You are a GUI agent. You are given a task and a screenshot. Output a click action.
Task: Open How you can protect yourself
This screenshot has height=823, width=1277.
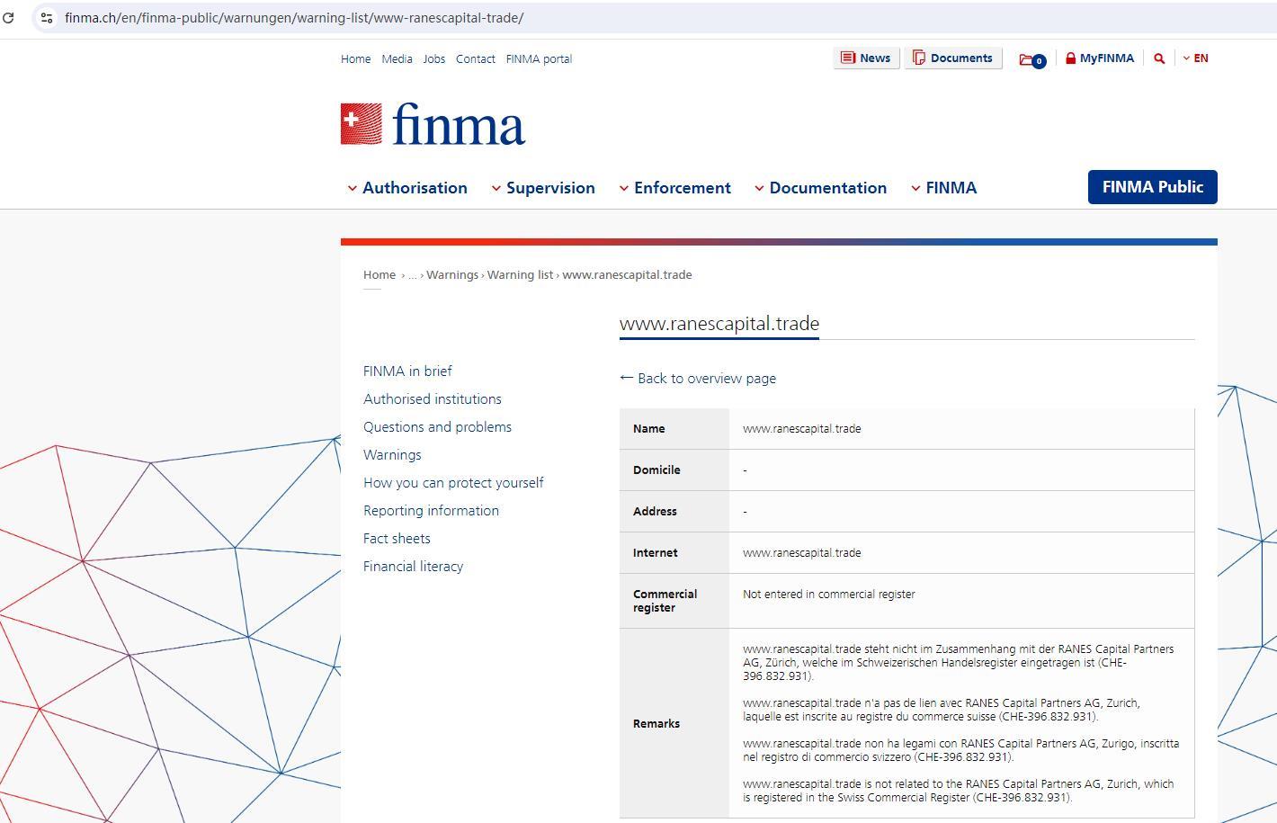(453, 483)
